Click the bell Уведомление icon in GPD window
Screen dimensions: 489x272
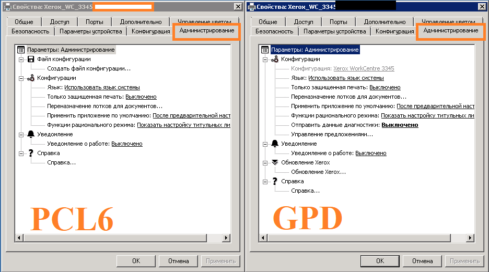[275, 144]
